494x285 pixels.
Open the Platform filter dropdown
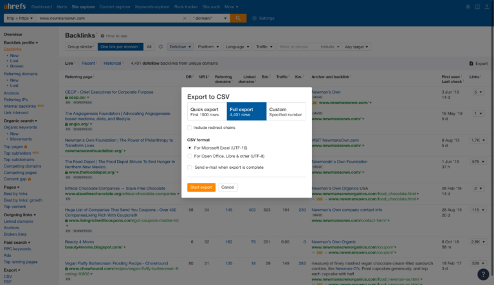tap(208, 47)
